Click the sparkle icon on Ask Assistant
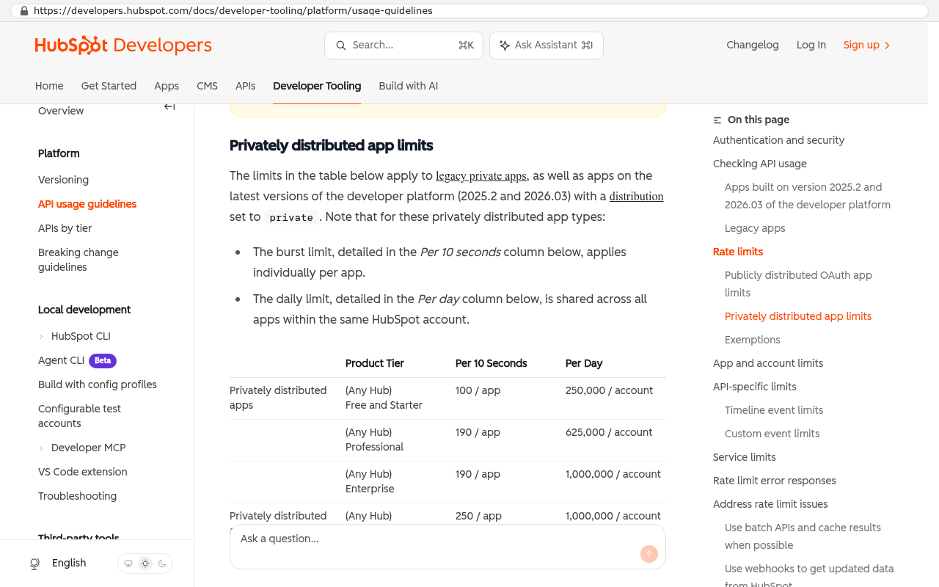 point(505,45)
